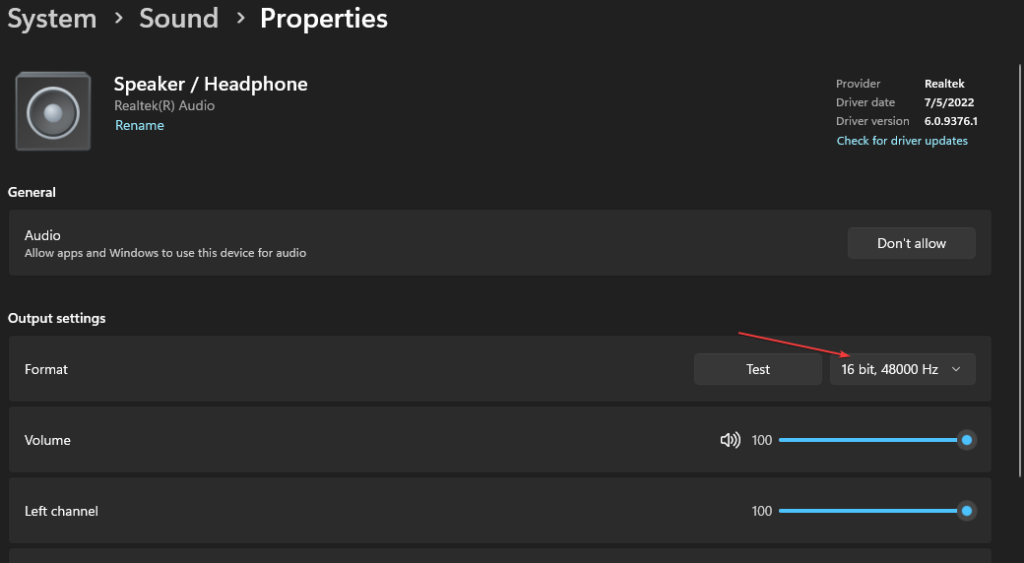Viewport: 1024px width, 563px height.
Task: Click the vertical scrollbar on the right
Action: point(1019,266)
